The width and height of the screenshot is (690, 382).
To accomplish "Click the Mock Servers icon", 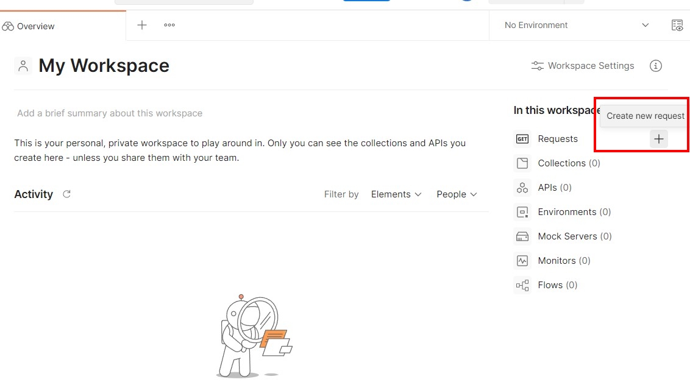I will [x=522, y=236].
